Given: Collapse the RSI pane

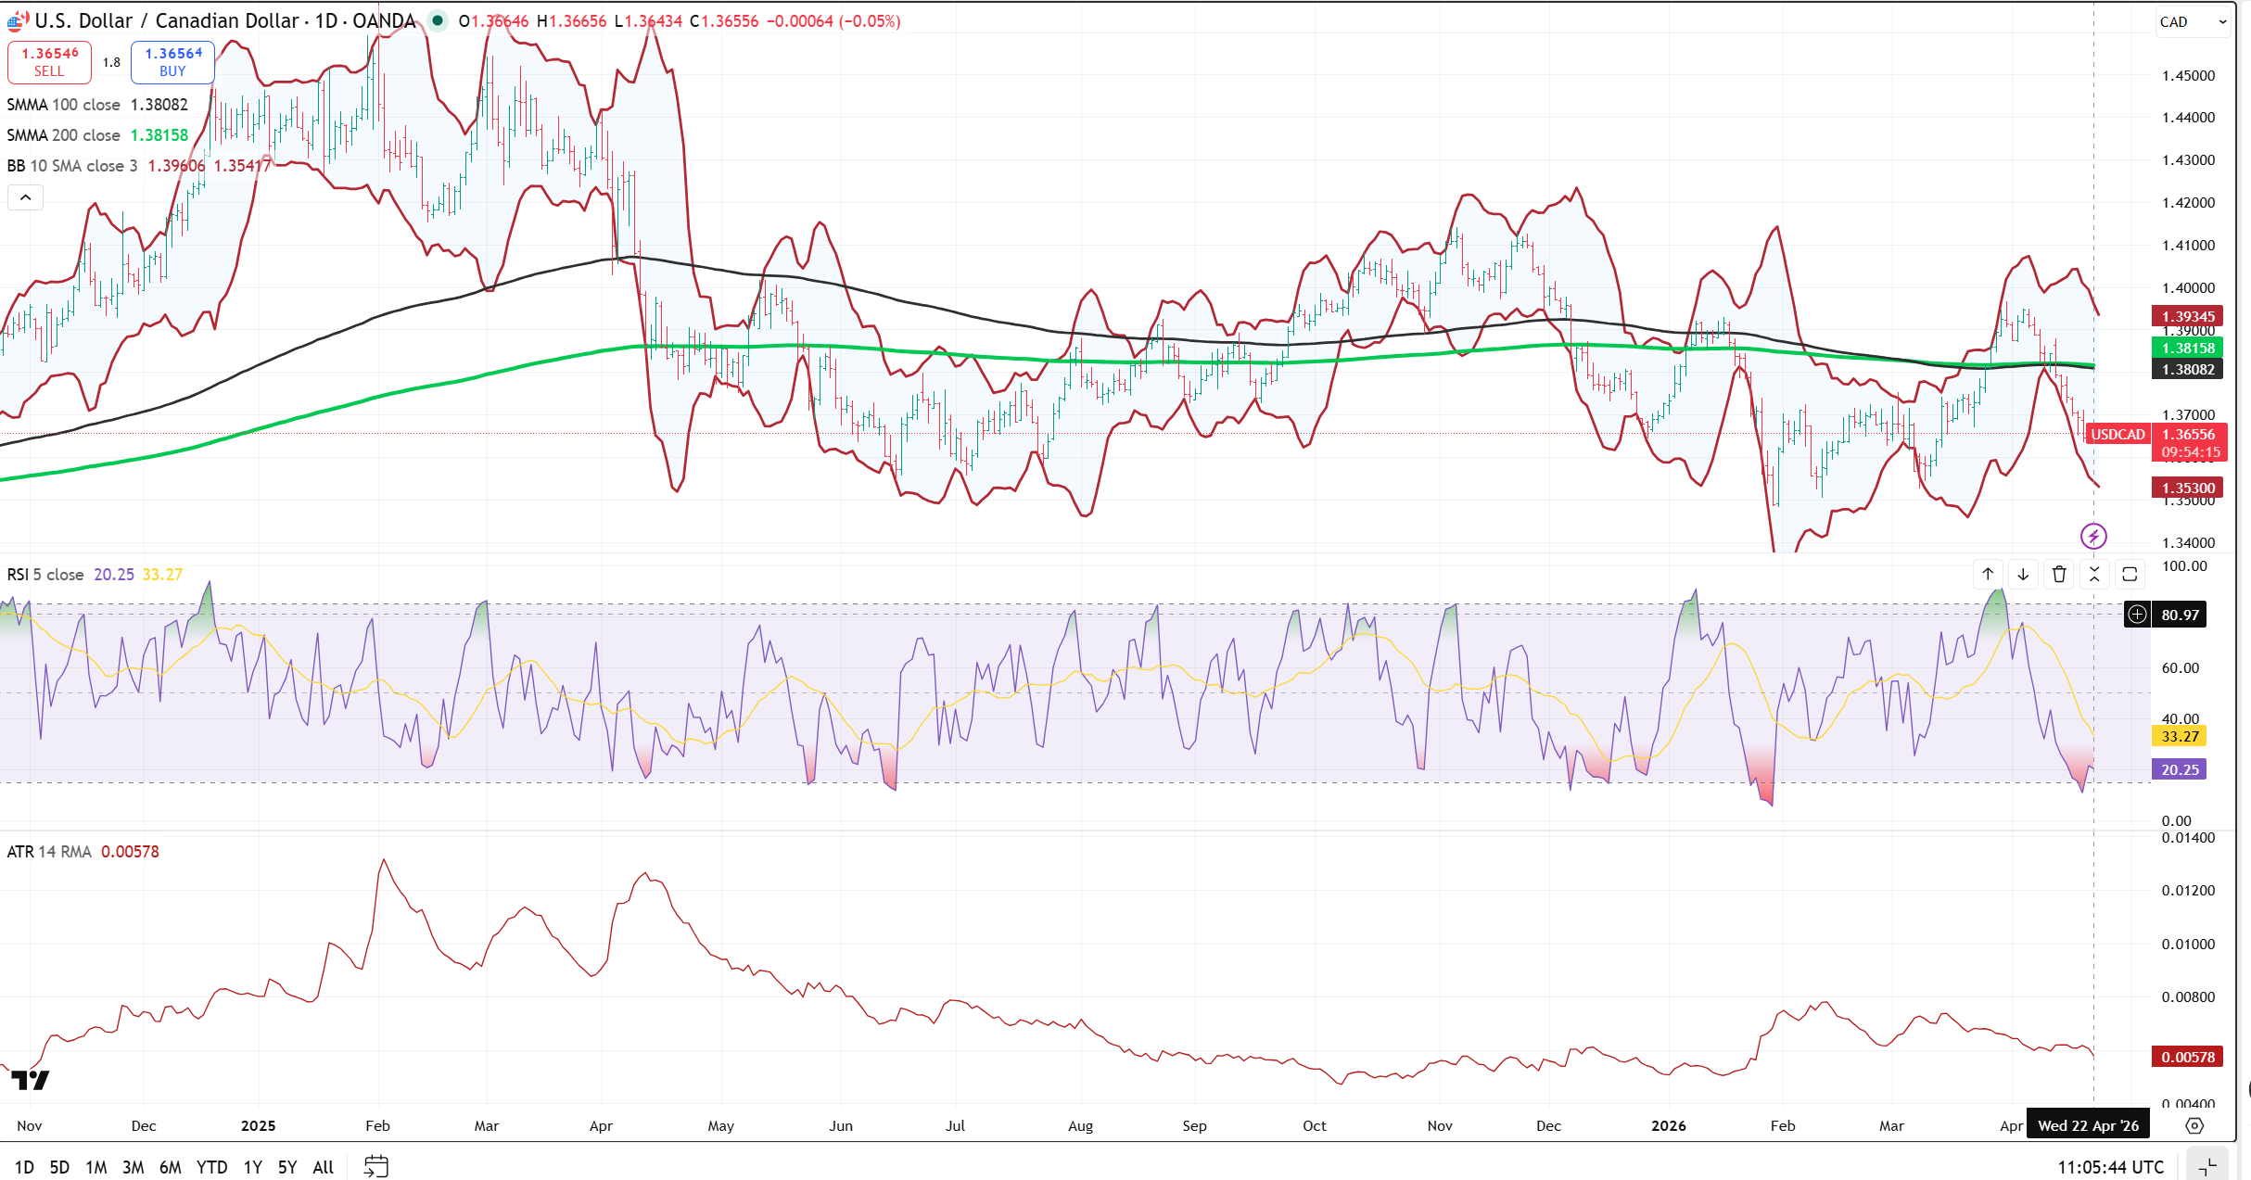Looking at the screenshot, I should (x=2094, y=575).
